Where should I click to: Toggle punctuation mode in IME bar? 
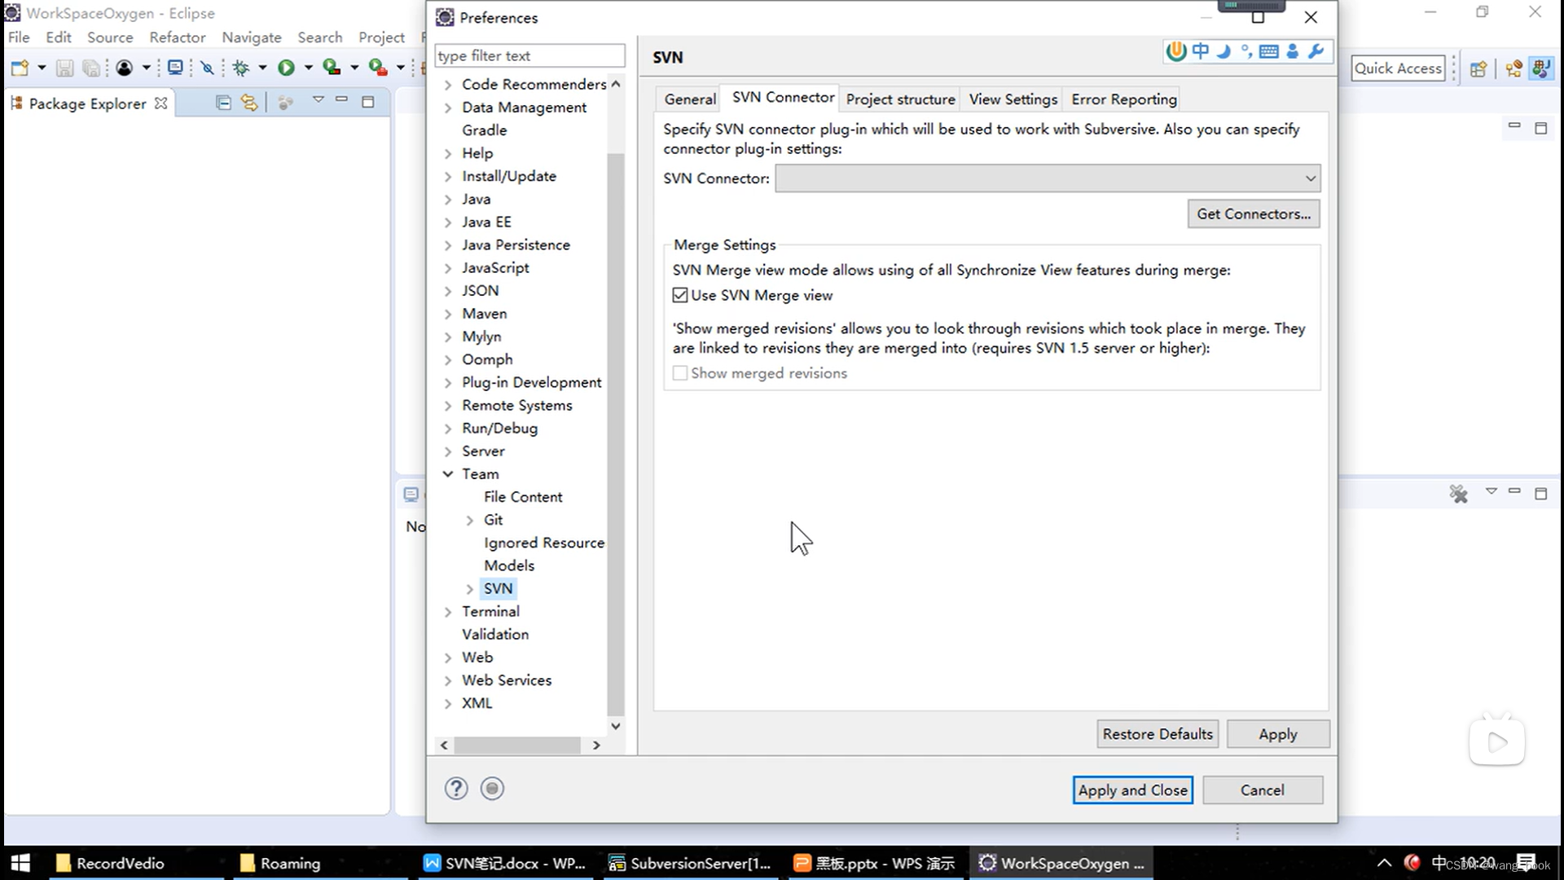tap(1246, 51)
